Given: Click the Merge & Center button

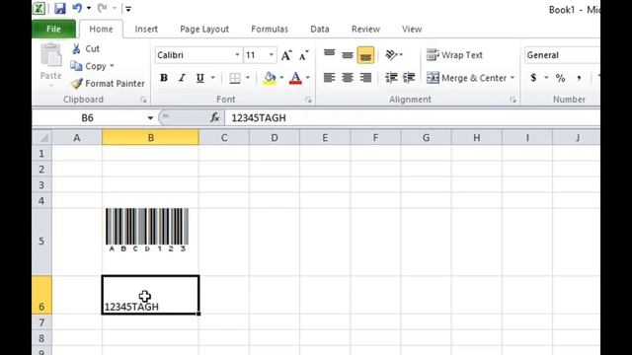Looking at the screenshot, I should coord(466,78).
